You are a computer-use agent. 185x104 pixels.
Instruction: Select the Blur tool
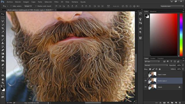3,57
